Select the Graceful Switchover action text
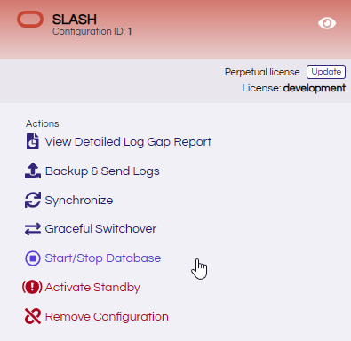351x341 pixels. click(x=100, y=229)
